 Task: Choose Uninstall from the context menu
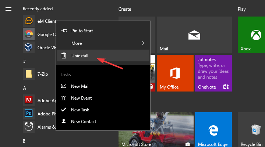click(103, 55)
